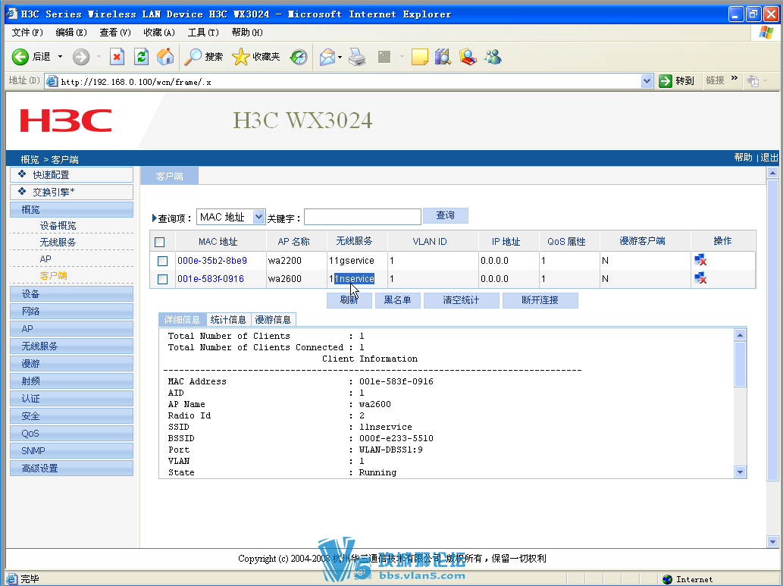Open the Mail icon dropdown arrow
This screenshot has height=586, width=783.
point(340,57)
